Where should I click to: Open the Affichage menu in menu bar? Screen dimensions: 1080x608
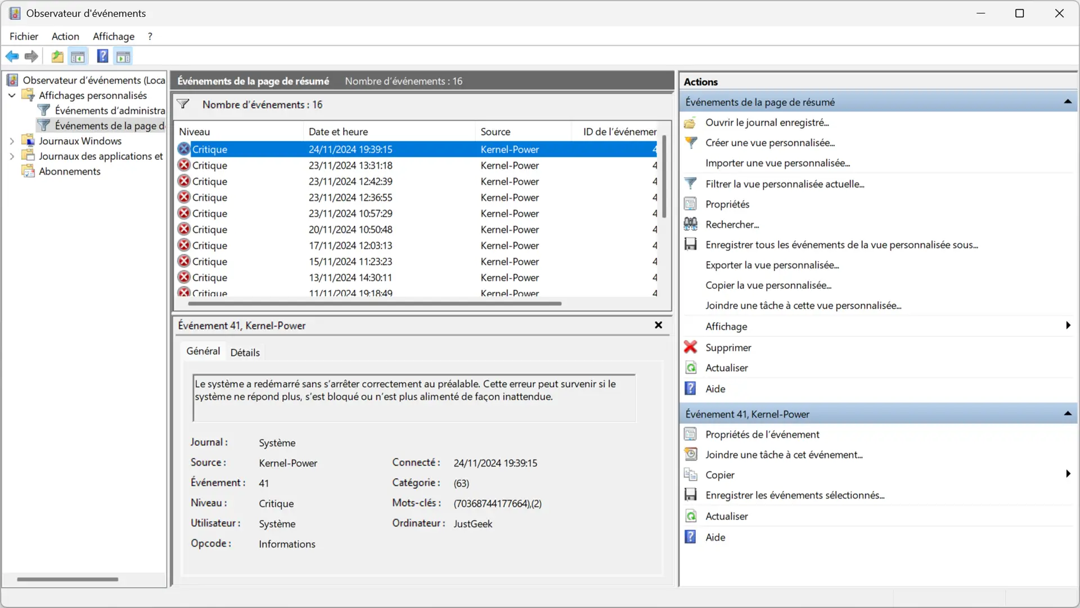(114, 37)
